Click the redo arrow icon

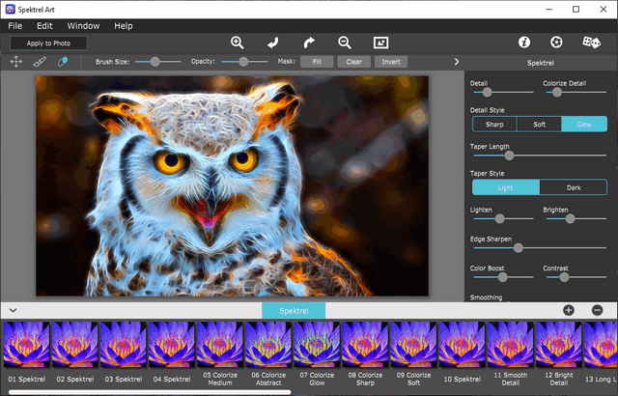click(x=309, y=42)
